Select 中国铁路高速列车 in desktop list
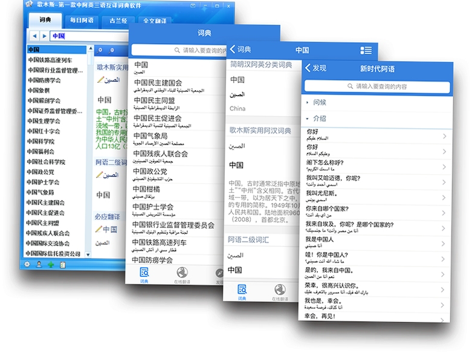 click(x=50, y=60)
